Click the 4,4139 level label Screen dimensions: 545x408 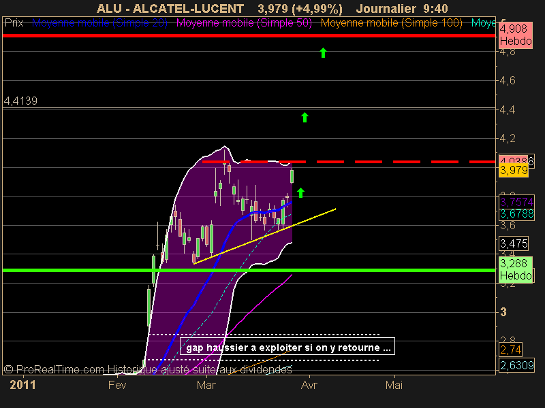[x=20, y=101]
